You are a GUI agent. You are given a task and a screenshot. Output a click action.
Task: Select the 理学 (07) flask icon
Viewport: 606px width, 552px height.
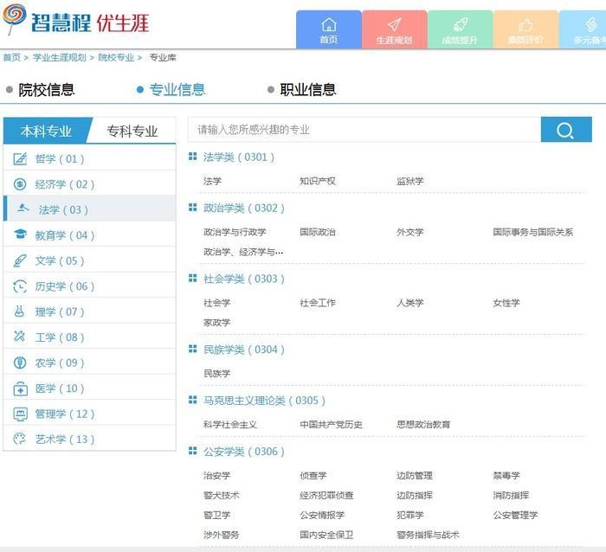tap(19, 311)
